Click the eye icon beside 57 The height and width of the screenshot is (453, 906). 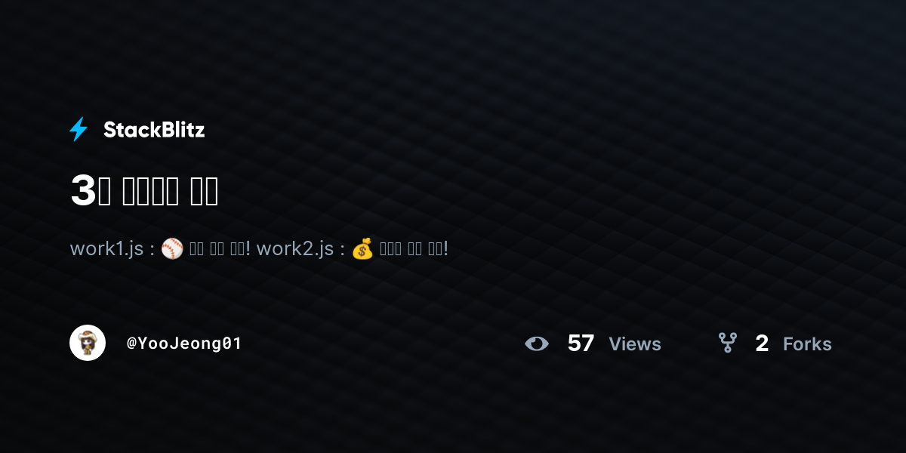click(x=537, y=344)
